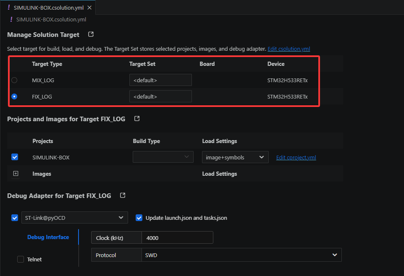
Task: Open external link icon beside Manage Solution Target
Action: 91,34
